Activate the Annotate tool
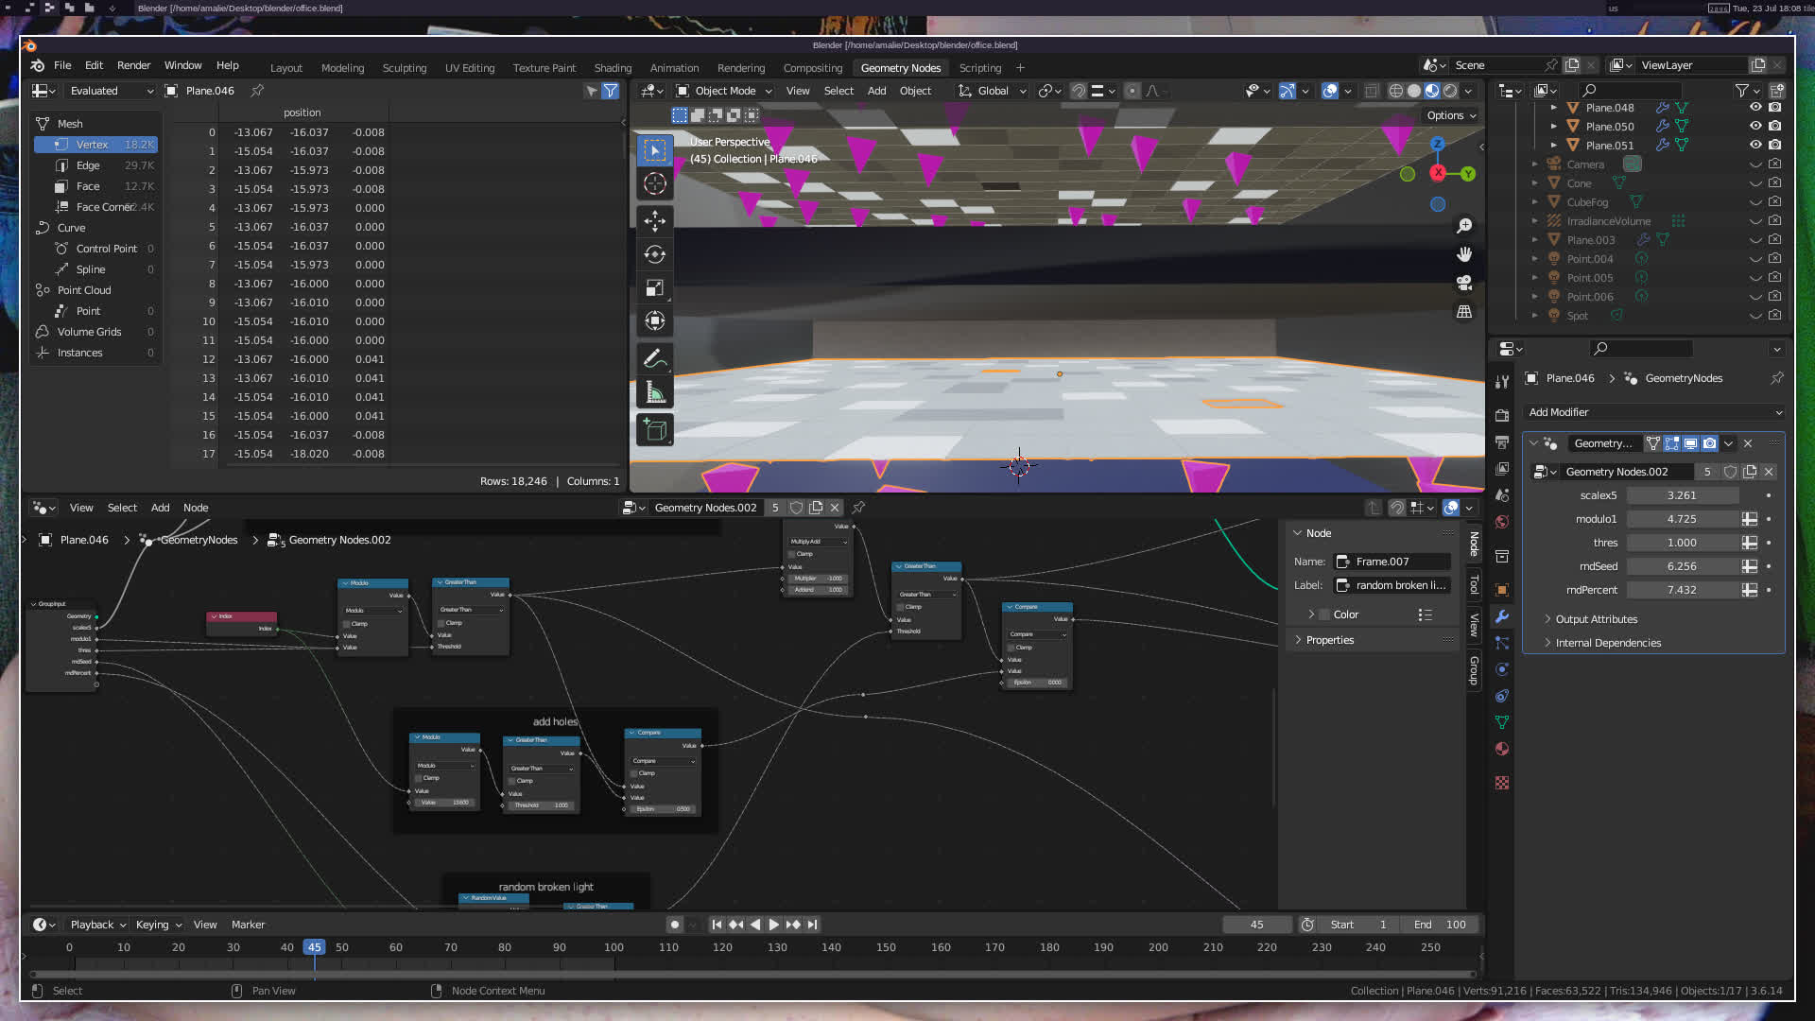The height and width of the screenshot is (1021, 1815). [x=654, y=359]
